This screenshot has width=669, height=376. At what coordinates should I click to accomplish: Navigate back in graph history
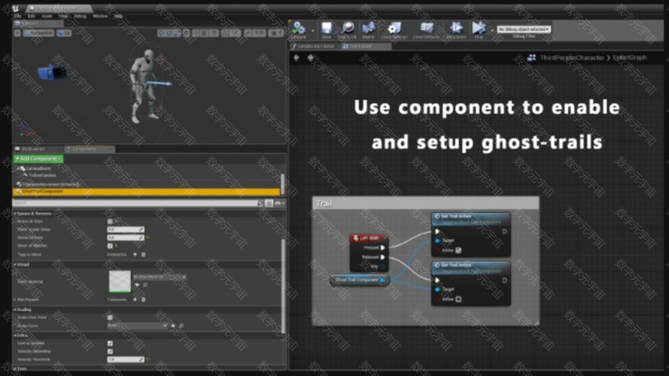(296, 57)
